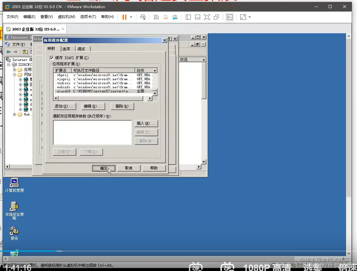This screenshot has width=357, height=271.
Task: Click the take snapshot icon in VMware toolbar
Action: click(156, 17)
